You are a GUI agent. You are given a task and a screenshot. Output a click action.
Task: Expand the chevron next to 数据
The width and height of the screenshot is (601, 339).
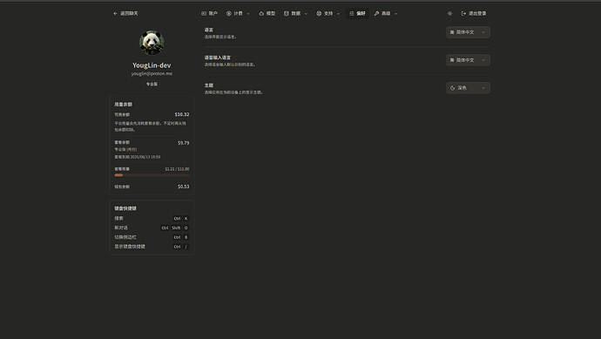306,14
